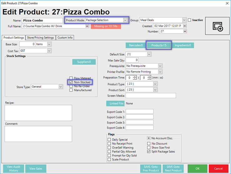Screen dimensions: 231x174
Task: Click the arrow icon beside Full Name field
Action: [x=87, y=26]
